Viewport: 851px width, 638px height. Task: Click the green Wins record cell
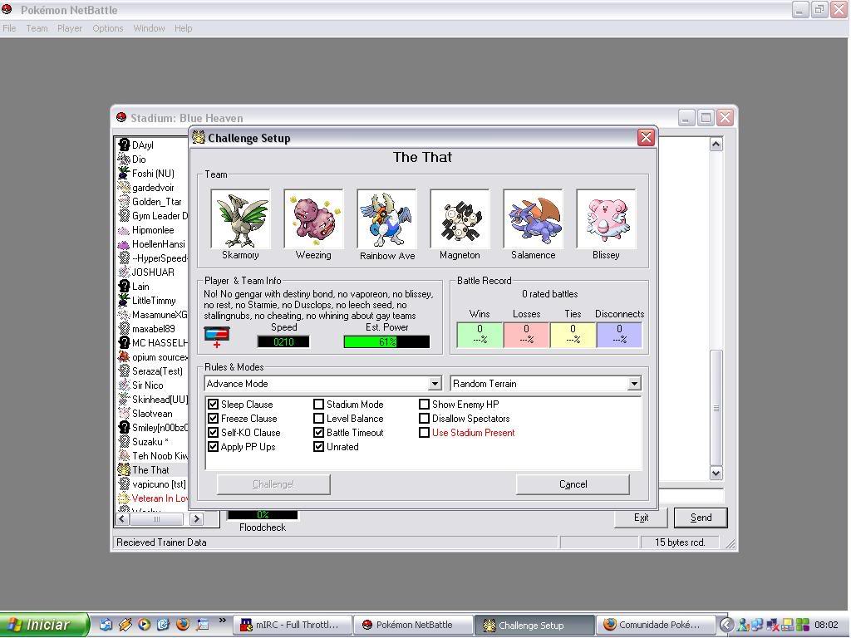tap(480, 335)
